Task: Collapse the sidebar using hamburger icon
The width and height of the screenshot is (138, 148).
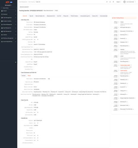Action: (x=15, y=62)
